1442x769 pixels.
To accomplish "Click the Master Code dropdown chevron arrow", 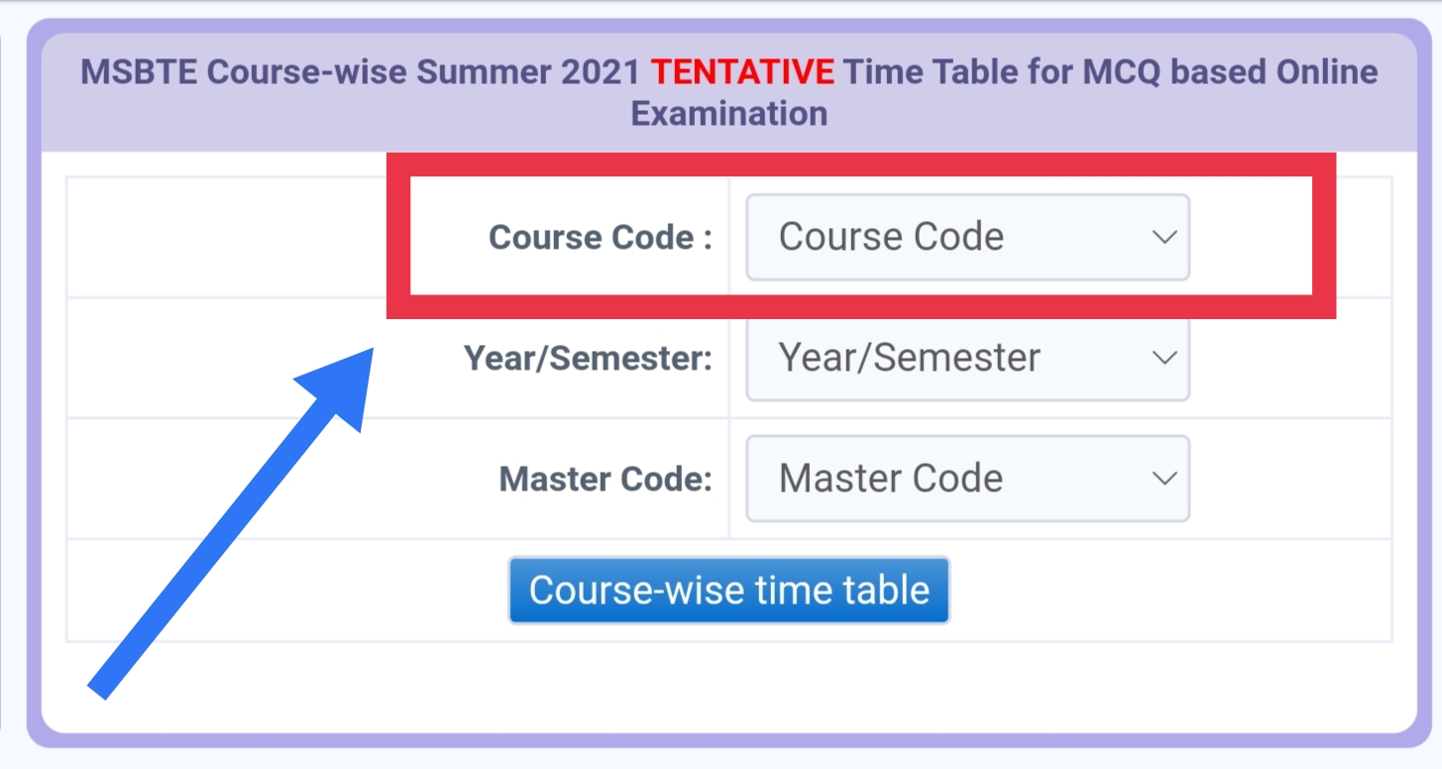I will click(x=1165, y=479).
